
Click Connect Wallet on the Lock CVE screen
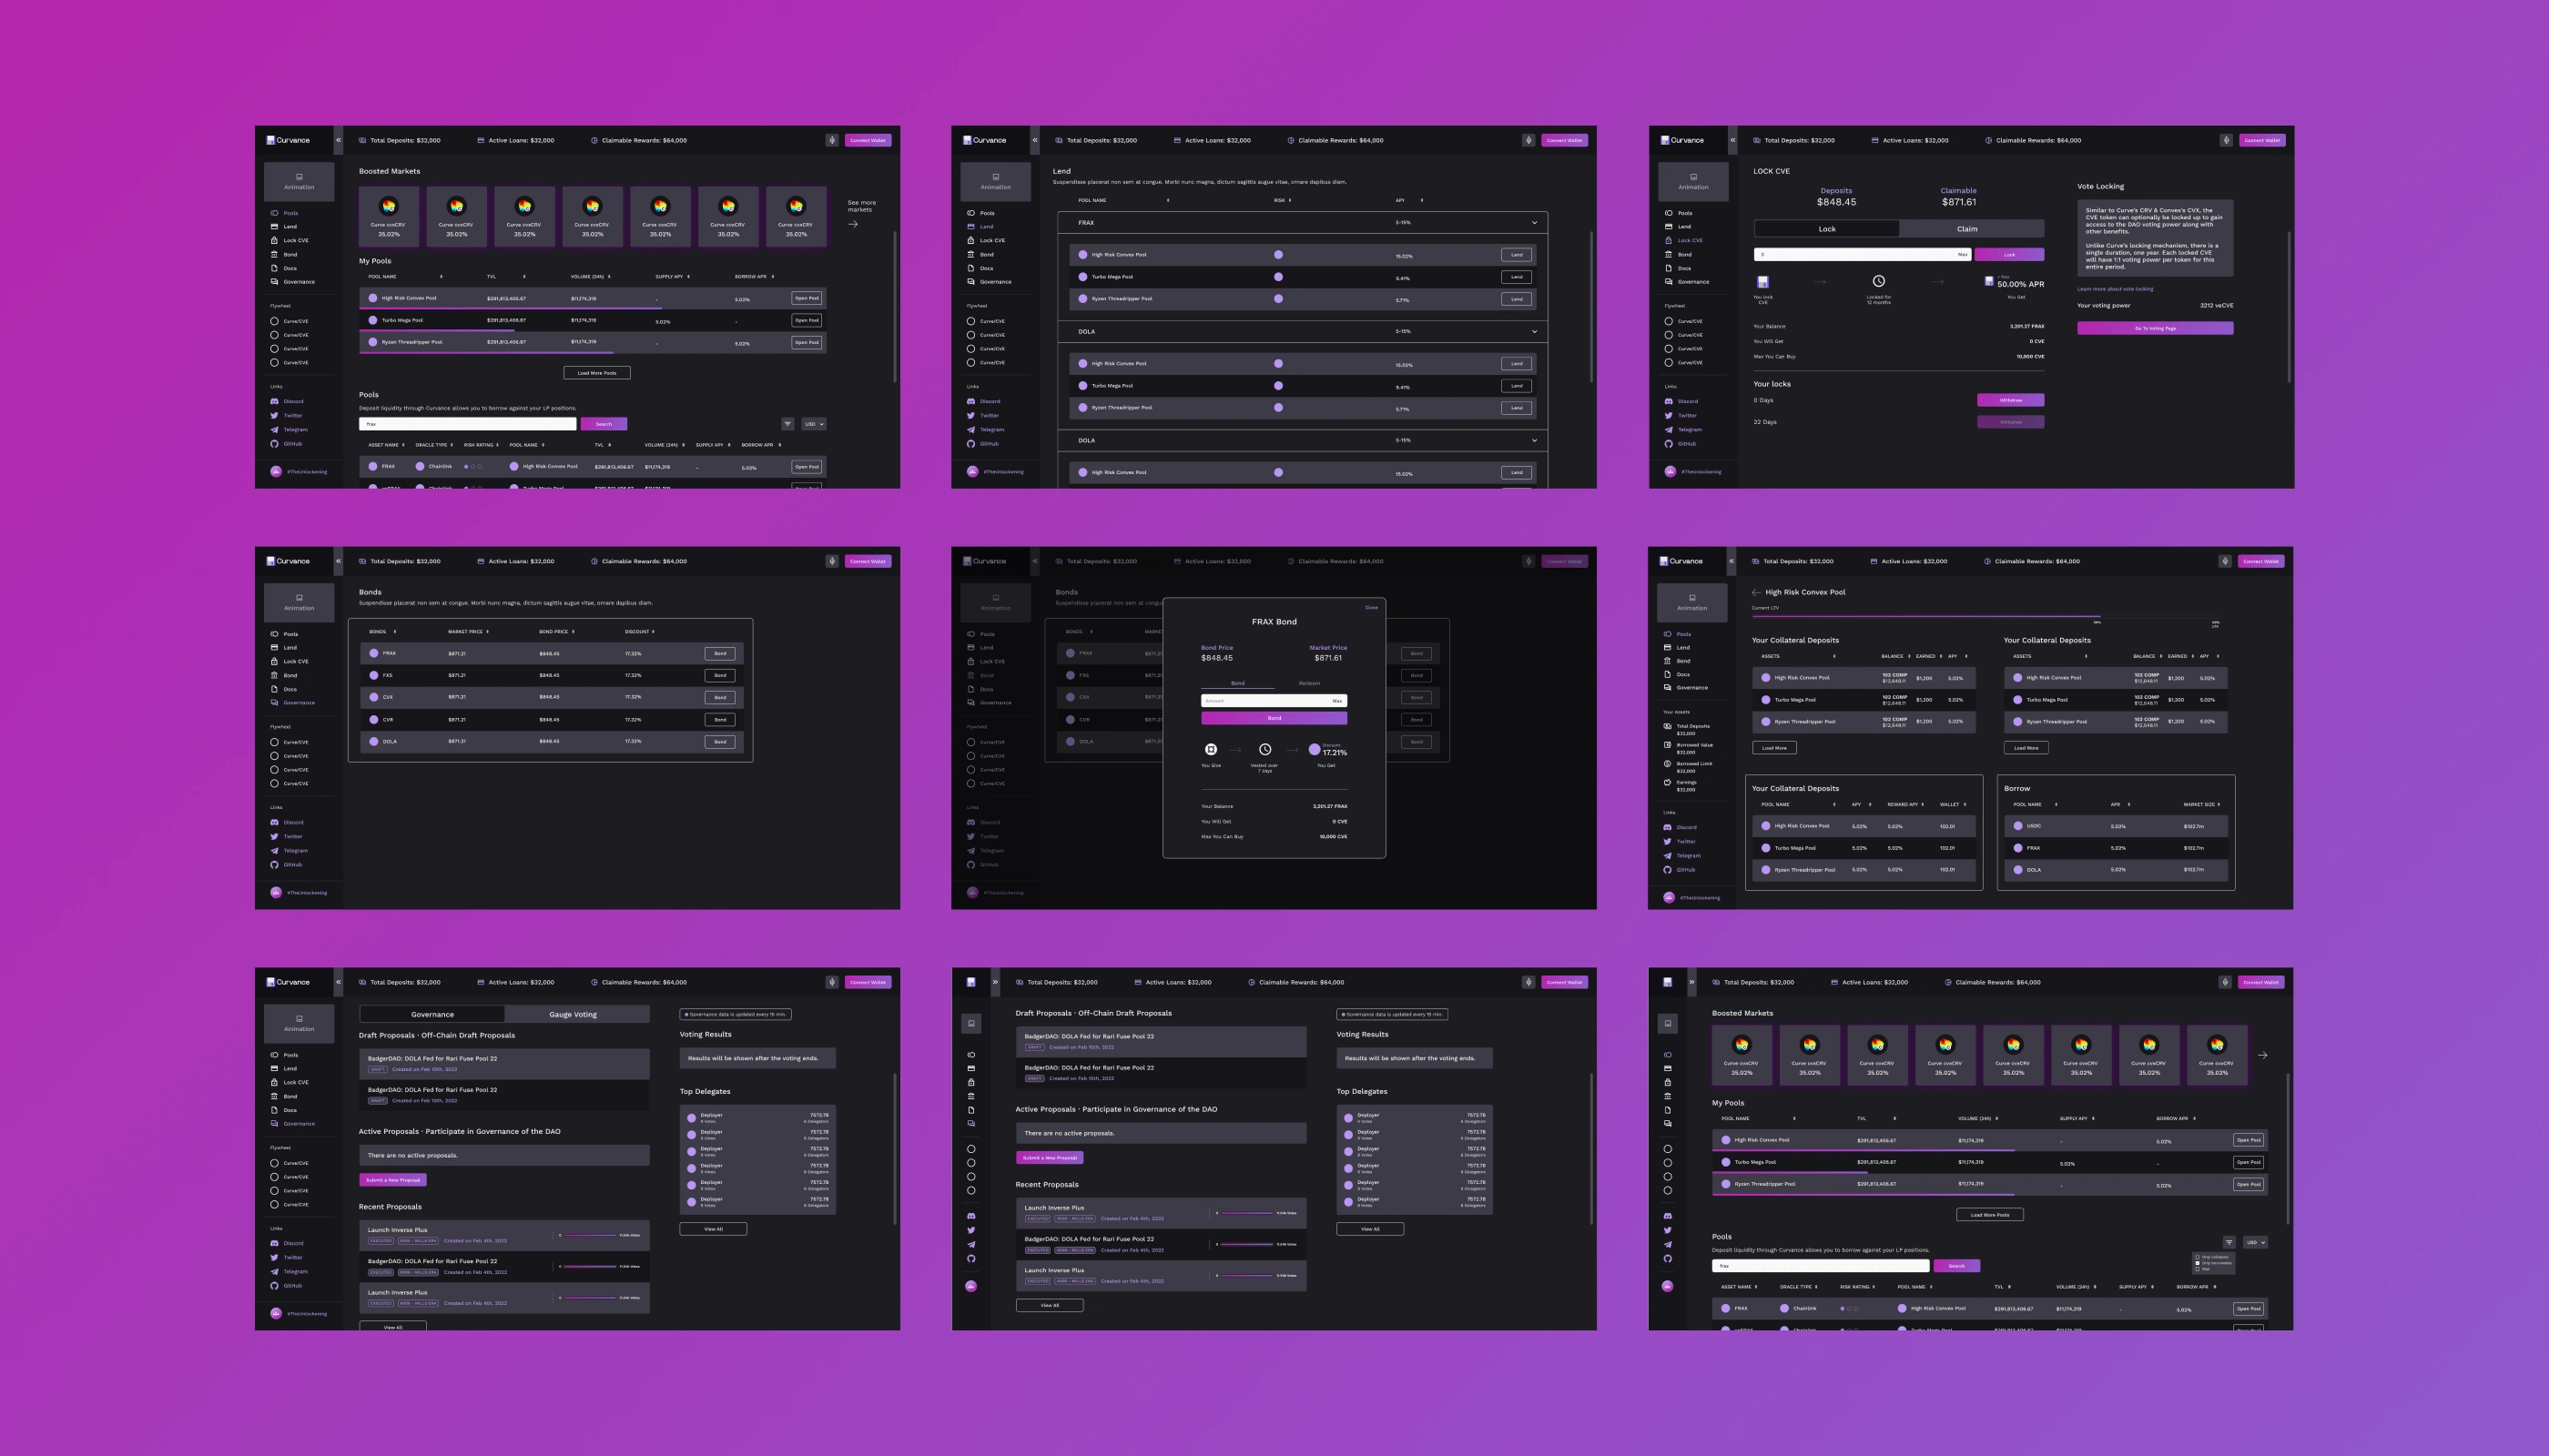pyautogui.click(x=2262, y=140)
